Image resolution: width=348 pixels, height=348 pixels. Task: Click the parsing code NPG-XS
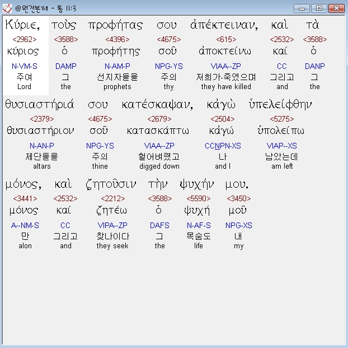(x=239, y=225)
